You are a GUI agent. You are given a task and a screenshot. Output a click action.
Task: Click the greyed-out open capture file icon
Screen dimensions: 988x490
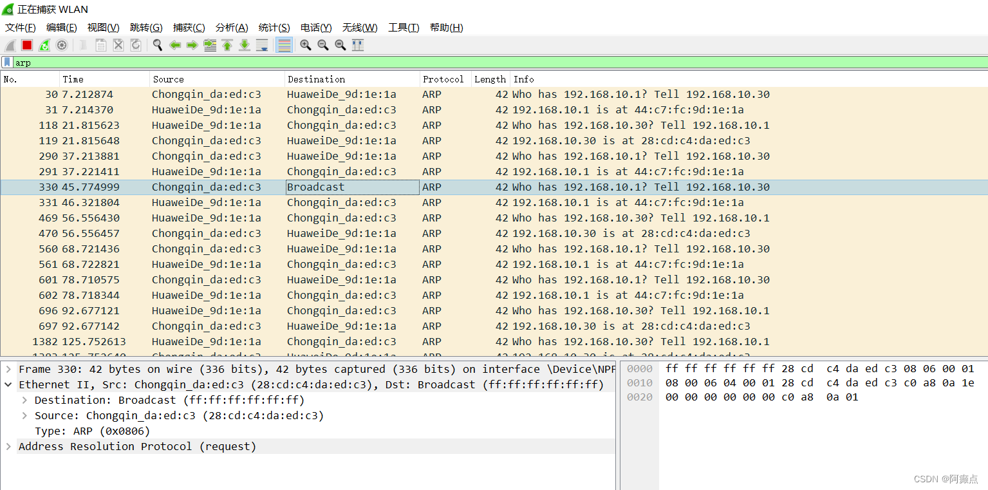click(84, 45)
